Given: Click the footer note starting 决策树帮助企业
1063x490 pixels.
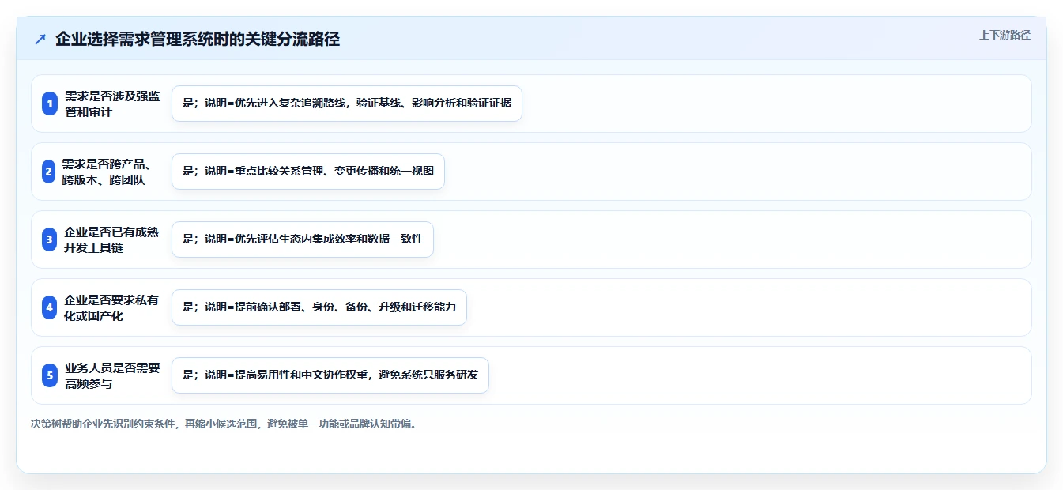Looking at the screenshot, I should [224, 424].
